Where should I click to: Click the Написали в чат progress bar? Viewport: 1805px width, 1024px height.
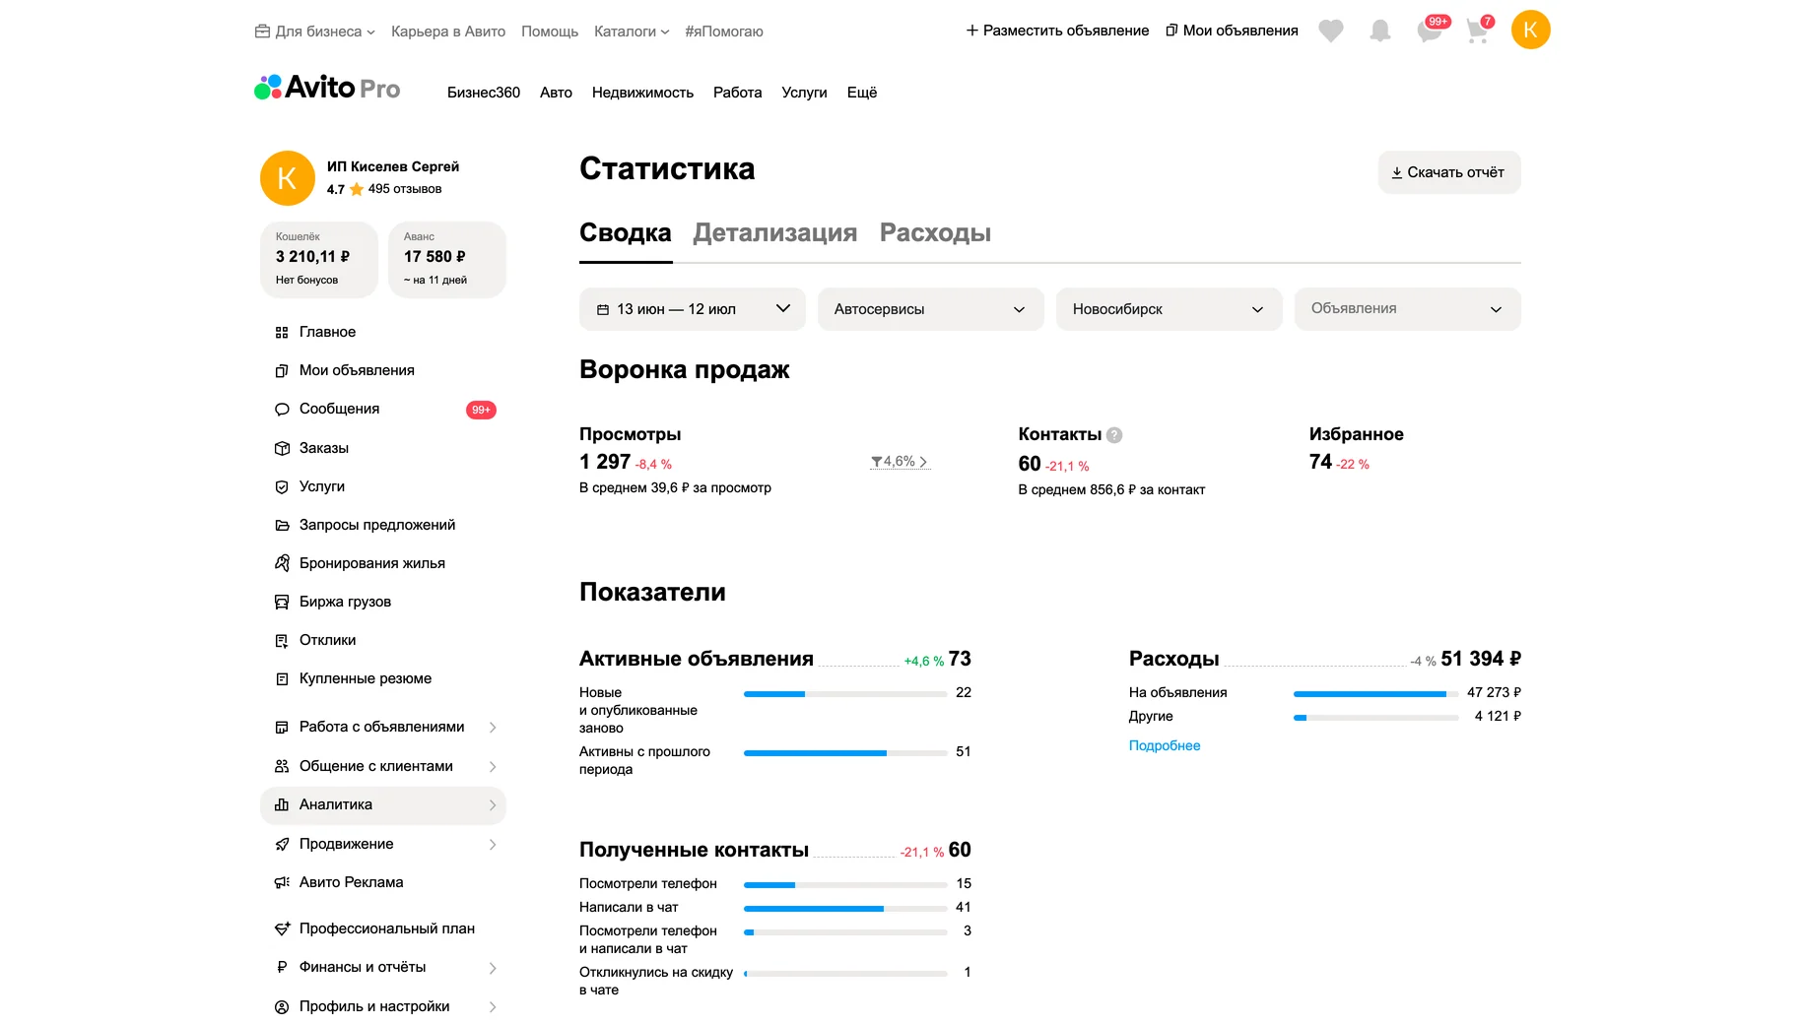[x=845, y=909]
